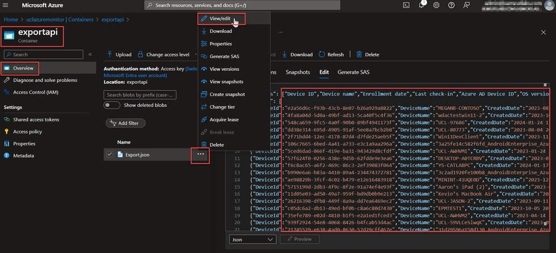The height and width of the screenshot is (253, 556).
Task: Open Metadata in the sidebar
Action: pyautogui.click(x=24, y=156)
